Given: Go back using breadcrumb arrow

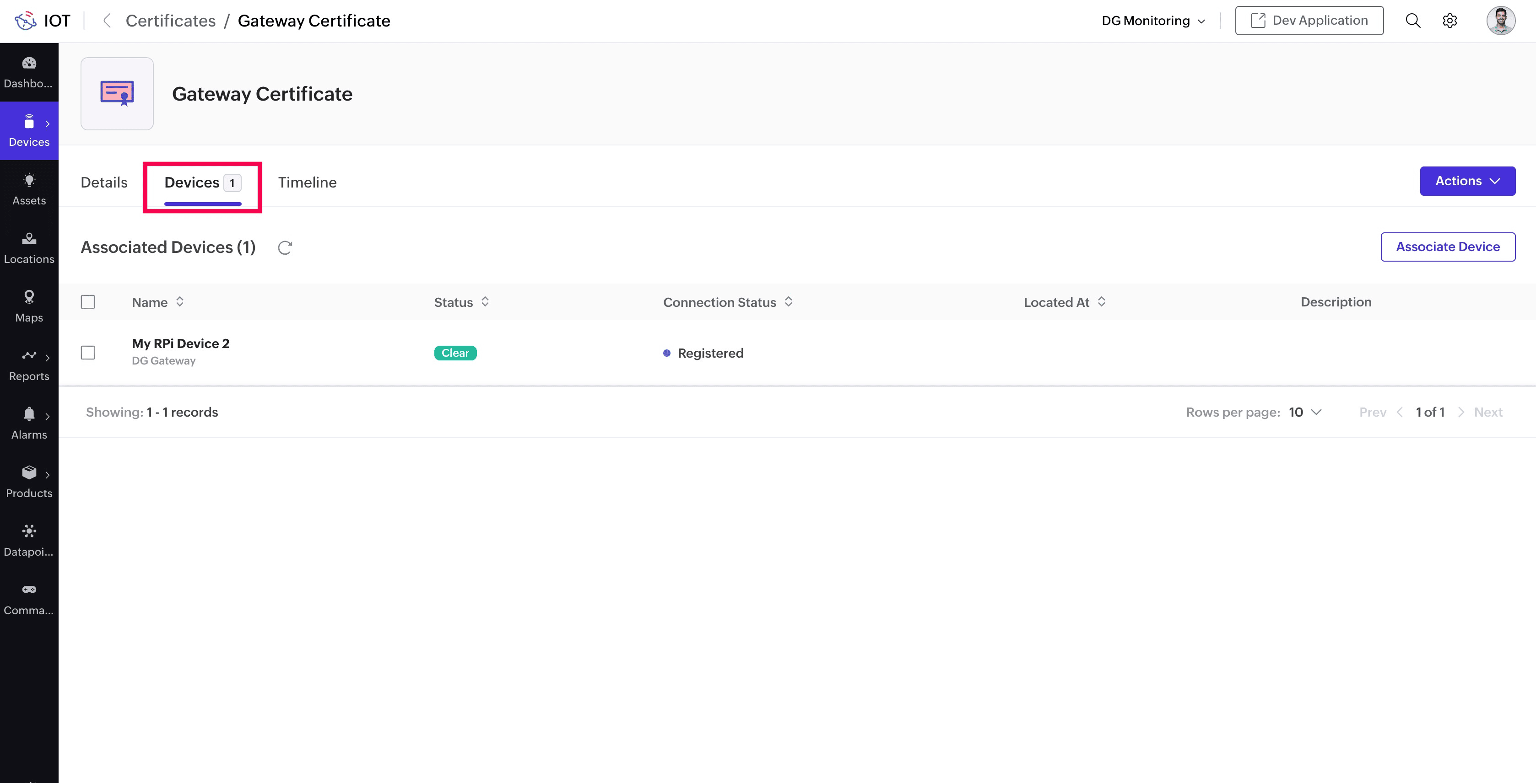Looking at the screenshot, I should 107,21.
